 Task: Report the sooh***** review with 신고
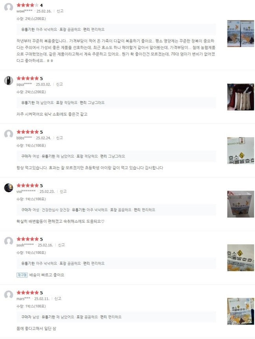[x=61, y=245]
